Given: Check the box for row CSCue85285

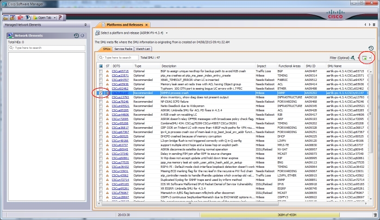Looking at the screenshot, I should [101, 110].
